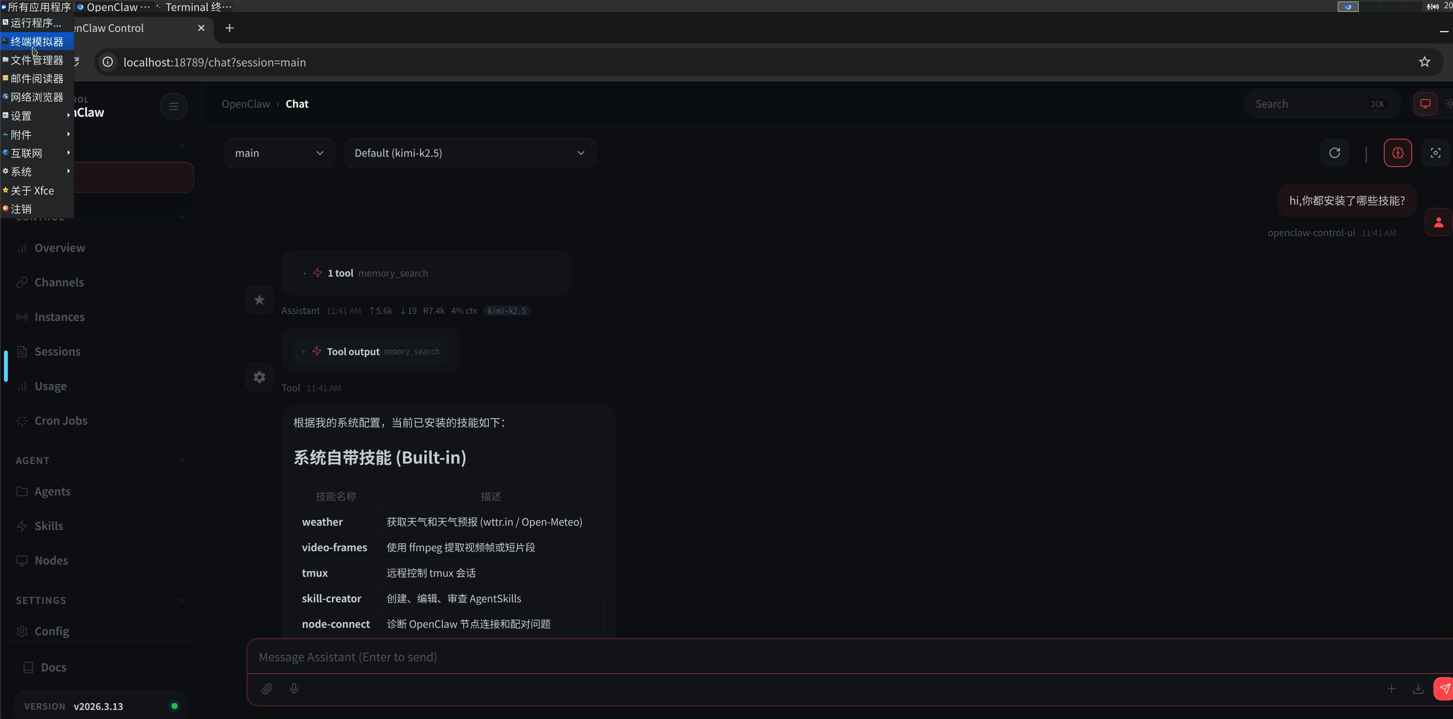The width and height of the screenshot is (1453, 719).
Task: Open Skills page in sidebar
Action: [48, 526]
